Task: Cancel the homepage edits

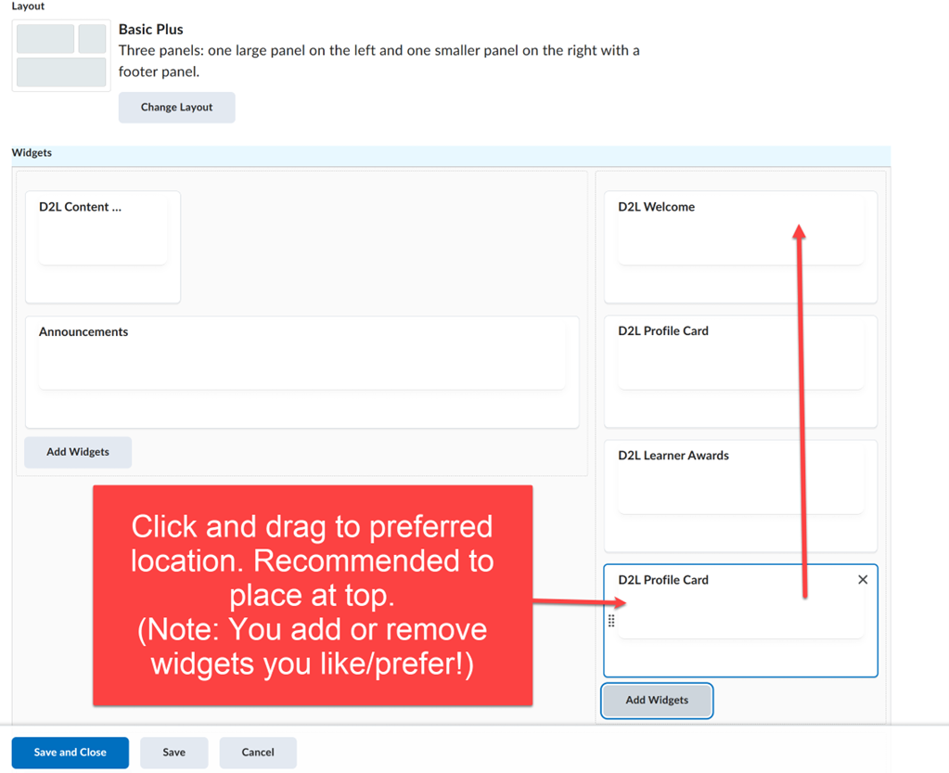Action: [258, 753]
